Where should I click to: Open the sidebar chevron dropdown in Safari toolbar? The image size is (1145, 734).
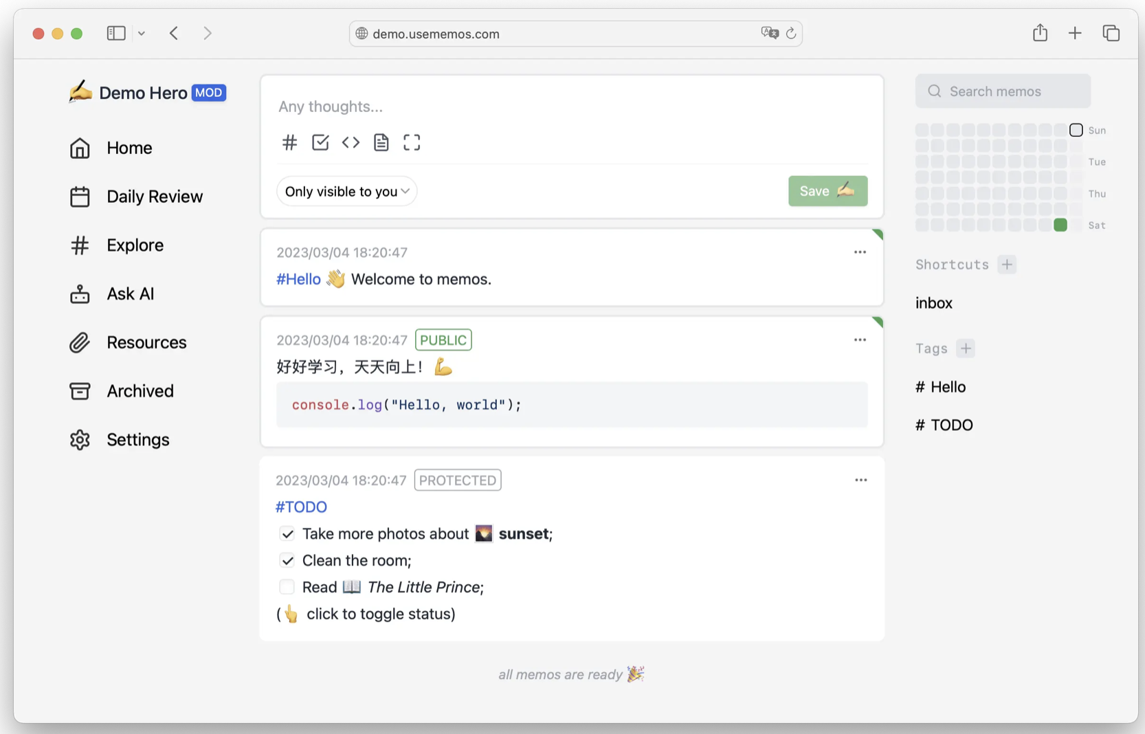click(142, 33)
